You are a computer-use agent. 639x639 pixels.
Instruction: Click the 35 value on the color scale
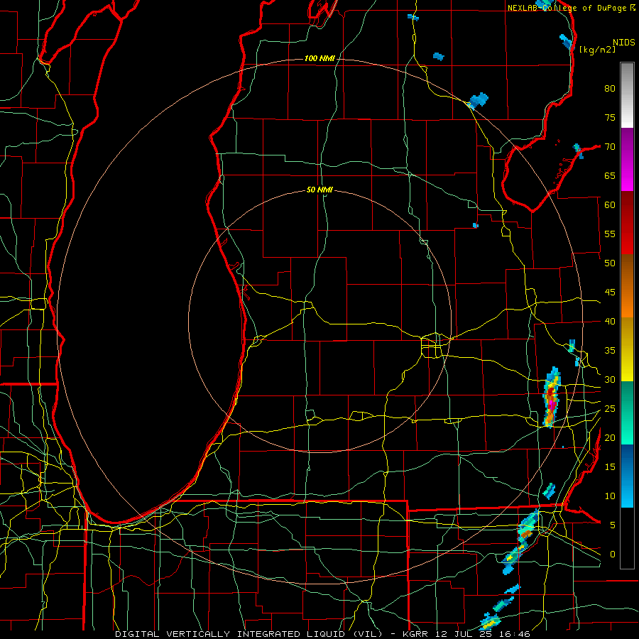pos(610,351)
